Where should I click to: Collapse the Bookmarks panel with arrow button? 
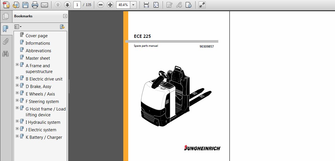(x=65, y=16)
